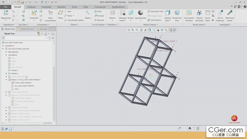Open the Point dropdown arrow
Screen dimensions: 247x139
(x=74, y=16)
